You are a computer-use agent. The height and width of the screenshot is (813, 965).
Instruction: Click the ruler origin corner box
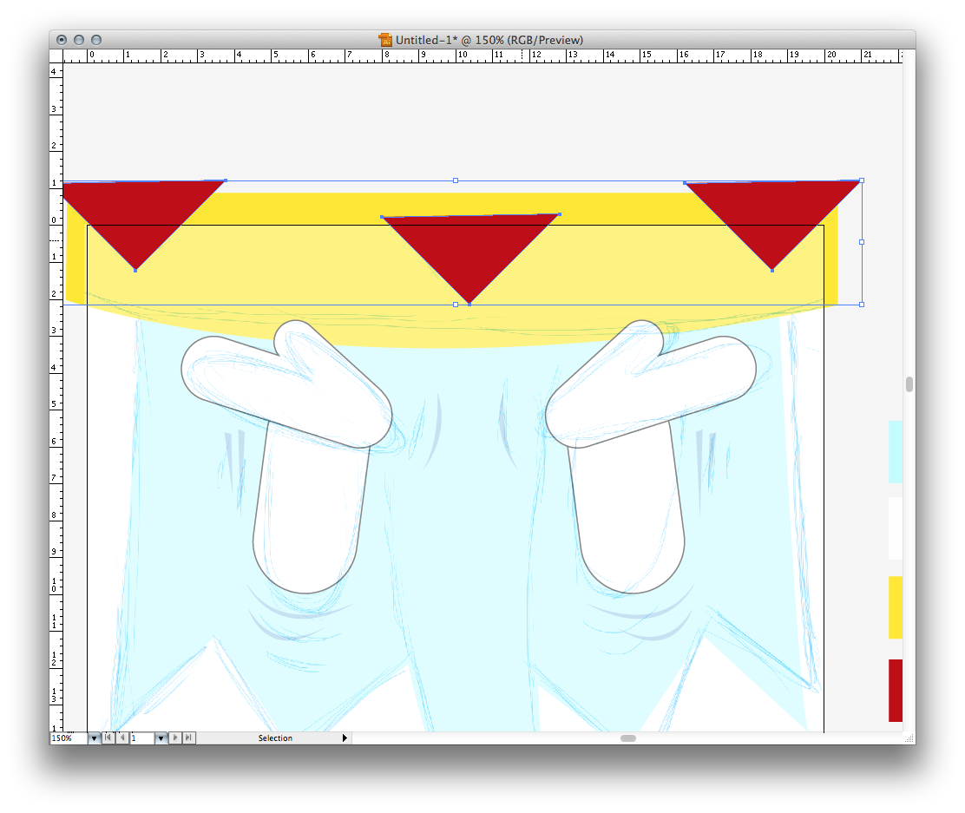click(56, 56)
